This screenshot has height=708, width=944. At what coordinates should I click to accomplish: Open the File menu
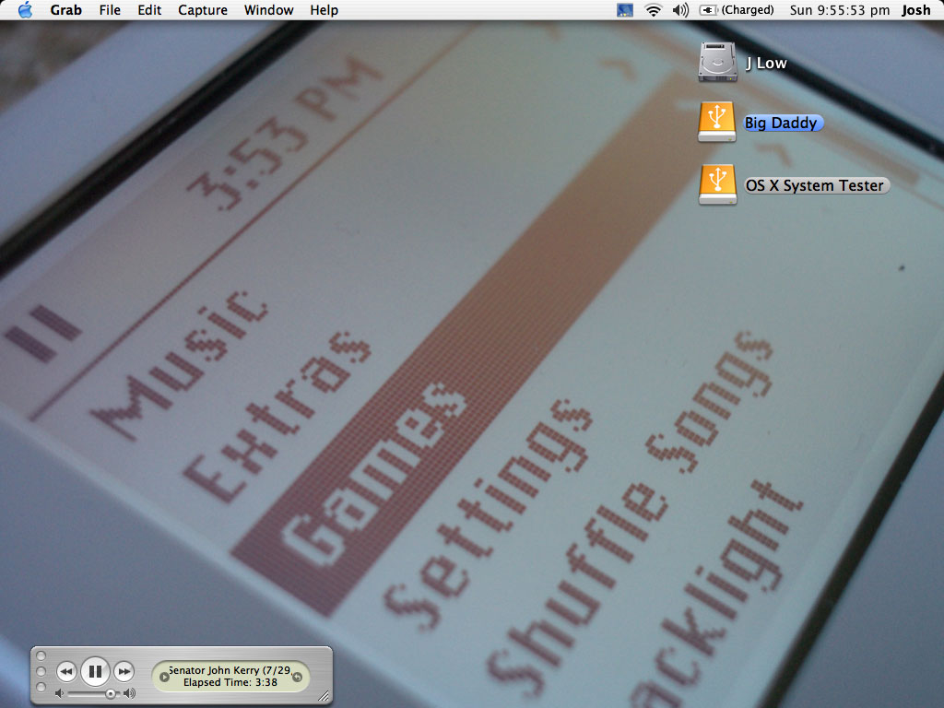(x=110, y=10)
